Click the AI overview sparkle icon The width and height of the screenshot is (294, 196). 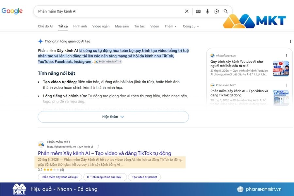click(40, 41)
